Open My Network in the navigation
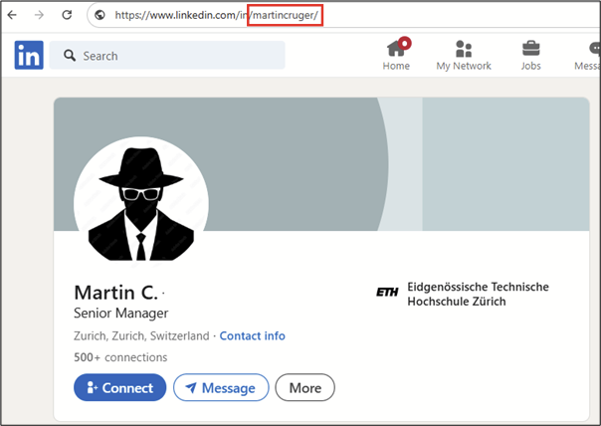Image resolution: width=601 pixels, height=426 pixels. pos(464,55)
